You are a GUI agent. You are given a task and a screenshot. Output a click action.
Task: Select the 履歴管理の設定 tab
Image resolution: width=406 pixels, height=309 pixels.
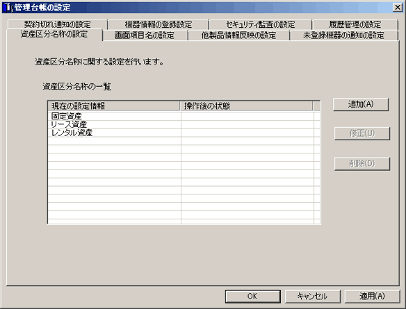(x=355, y=24)
